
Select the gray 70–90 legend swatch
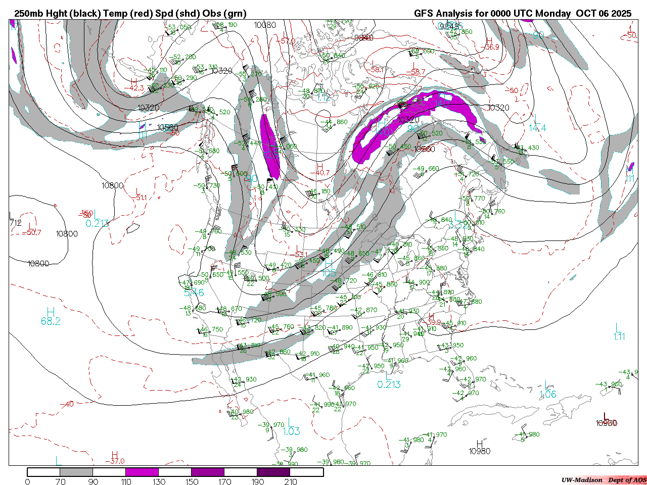76,472
